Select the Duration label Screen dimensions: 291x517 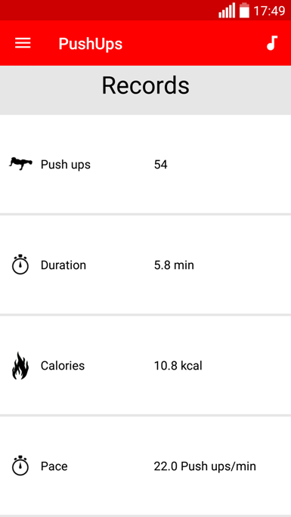[x=63, y=265]
